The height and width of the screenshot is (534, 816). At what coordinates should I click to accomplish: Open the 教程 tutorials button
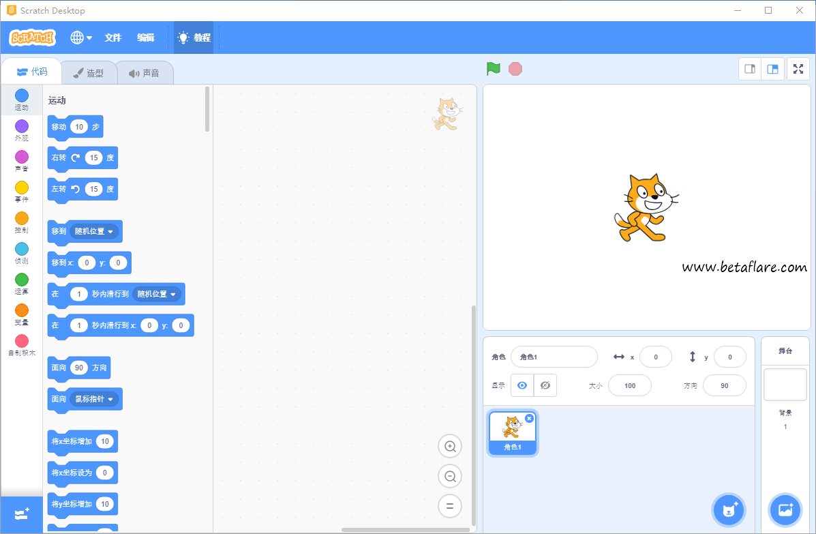click(x=194, y=38)
